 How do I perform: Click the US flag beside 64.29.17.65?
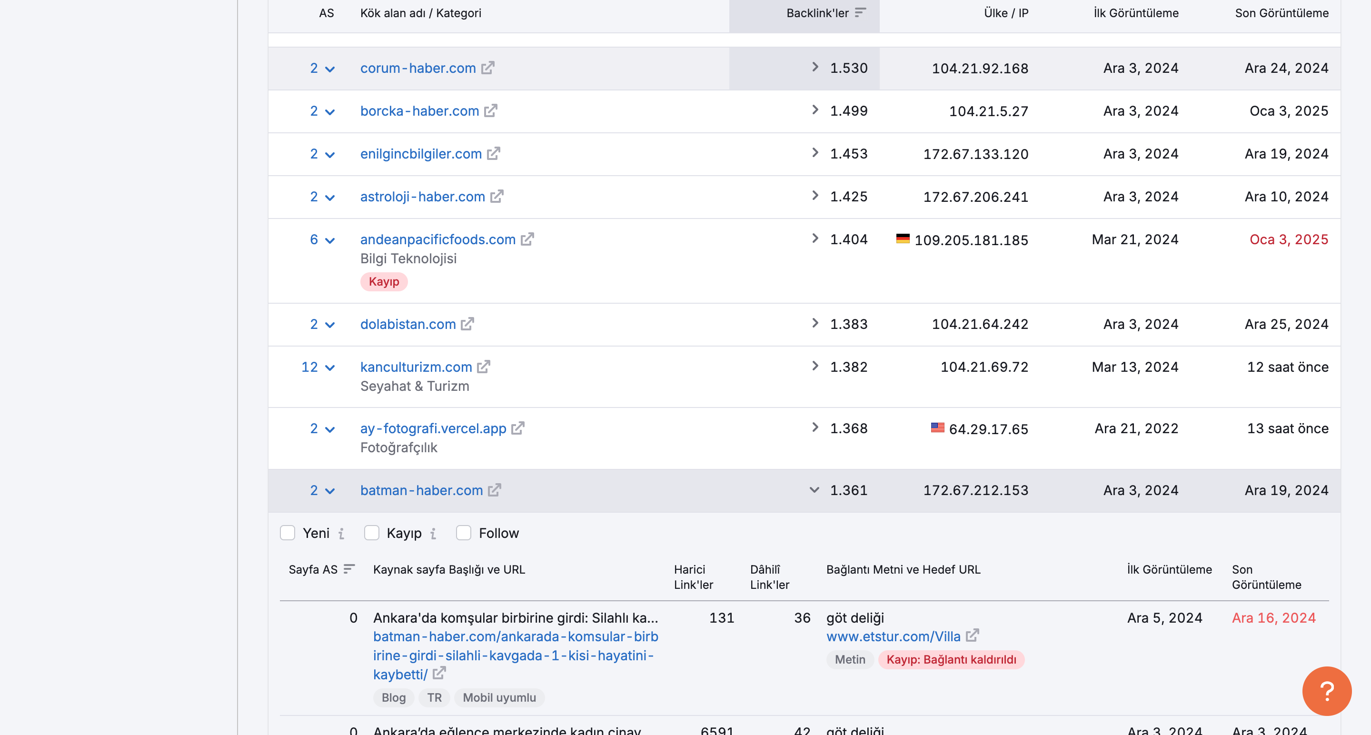click(937, 427)
